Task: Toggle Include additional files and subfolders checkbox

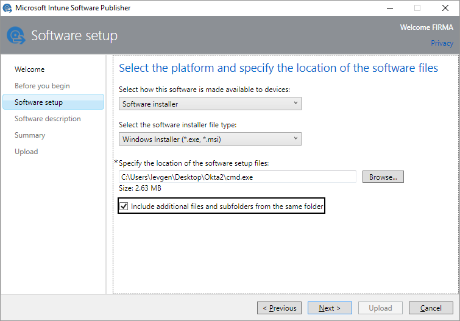Action: [x=124, y=206]
